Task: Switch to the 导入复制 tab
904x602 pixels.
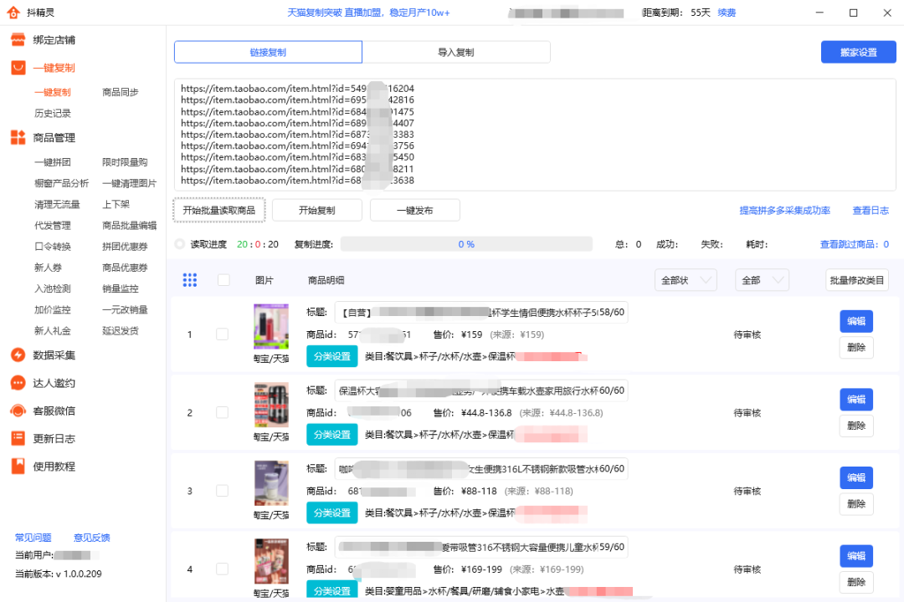Action: pos(456,51)
